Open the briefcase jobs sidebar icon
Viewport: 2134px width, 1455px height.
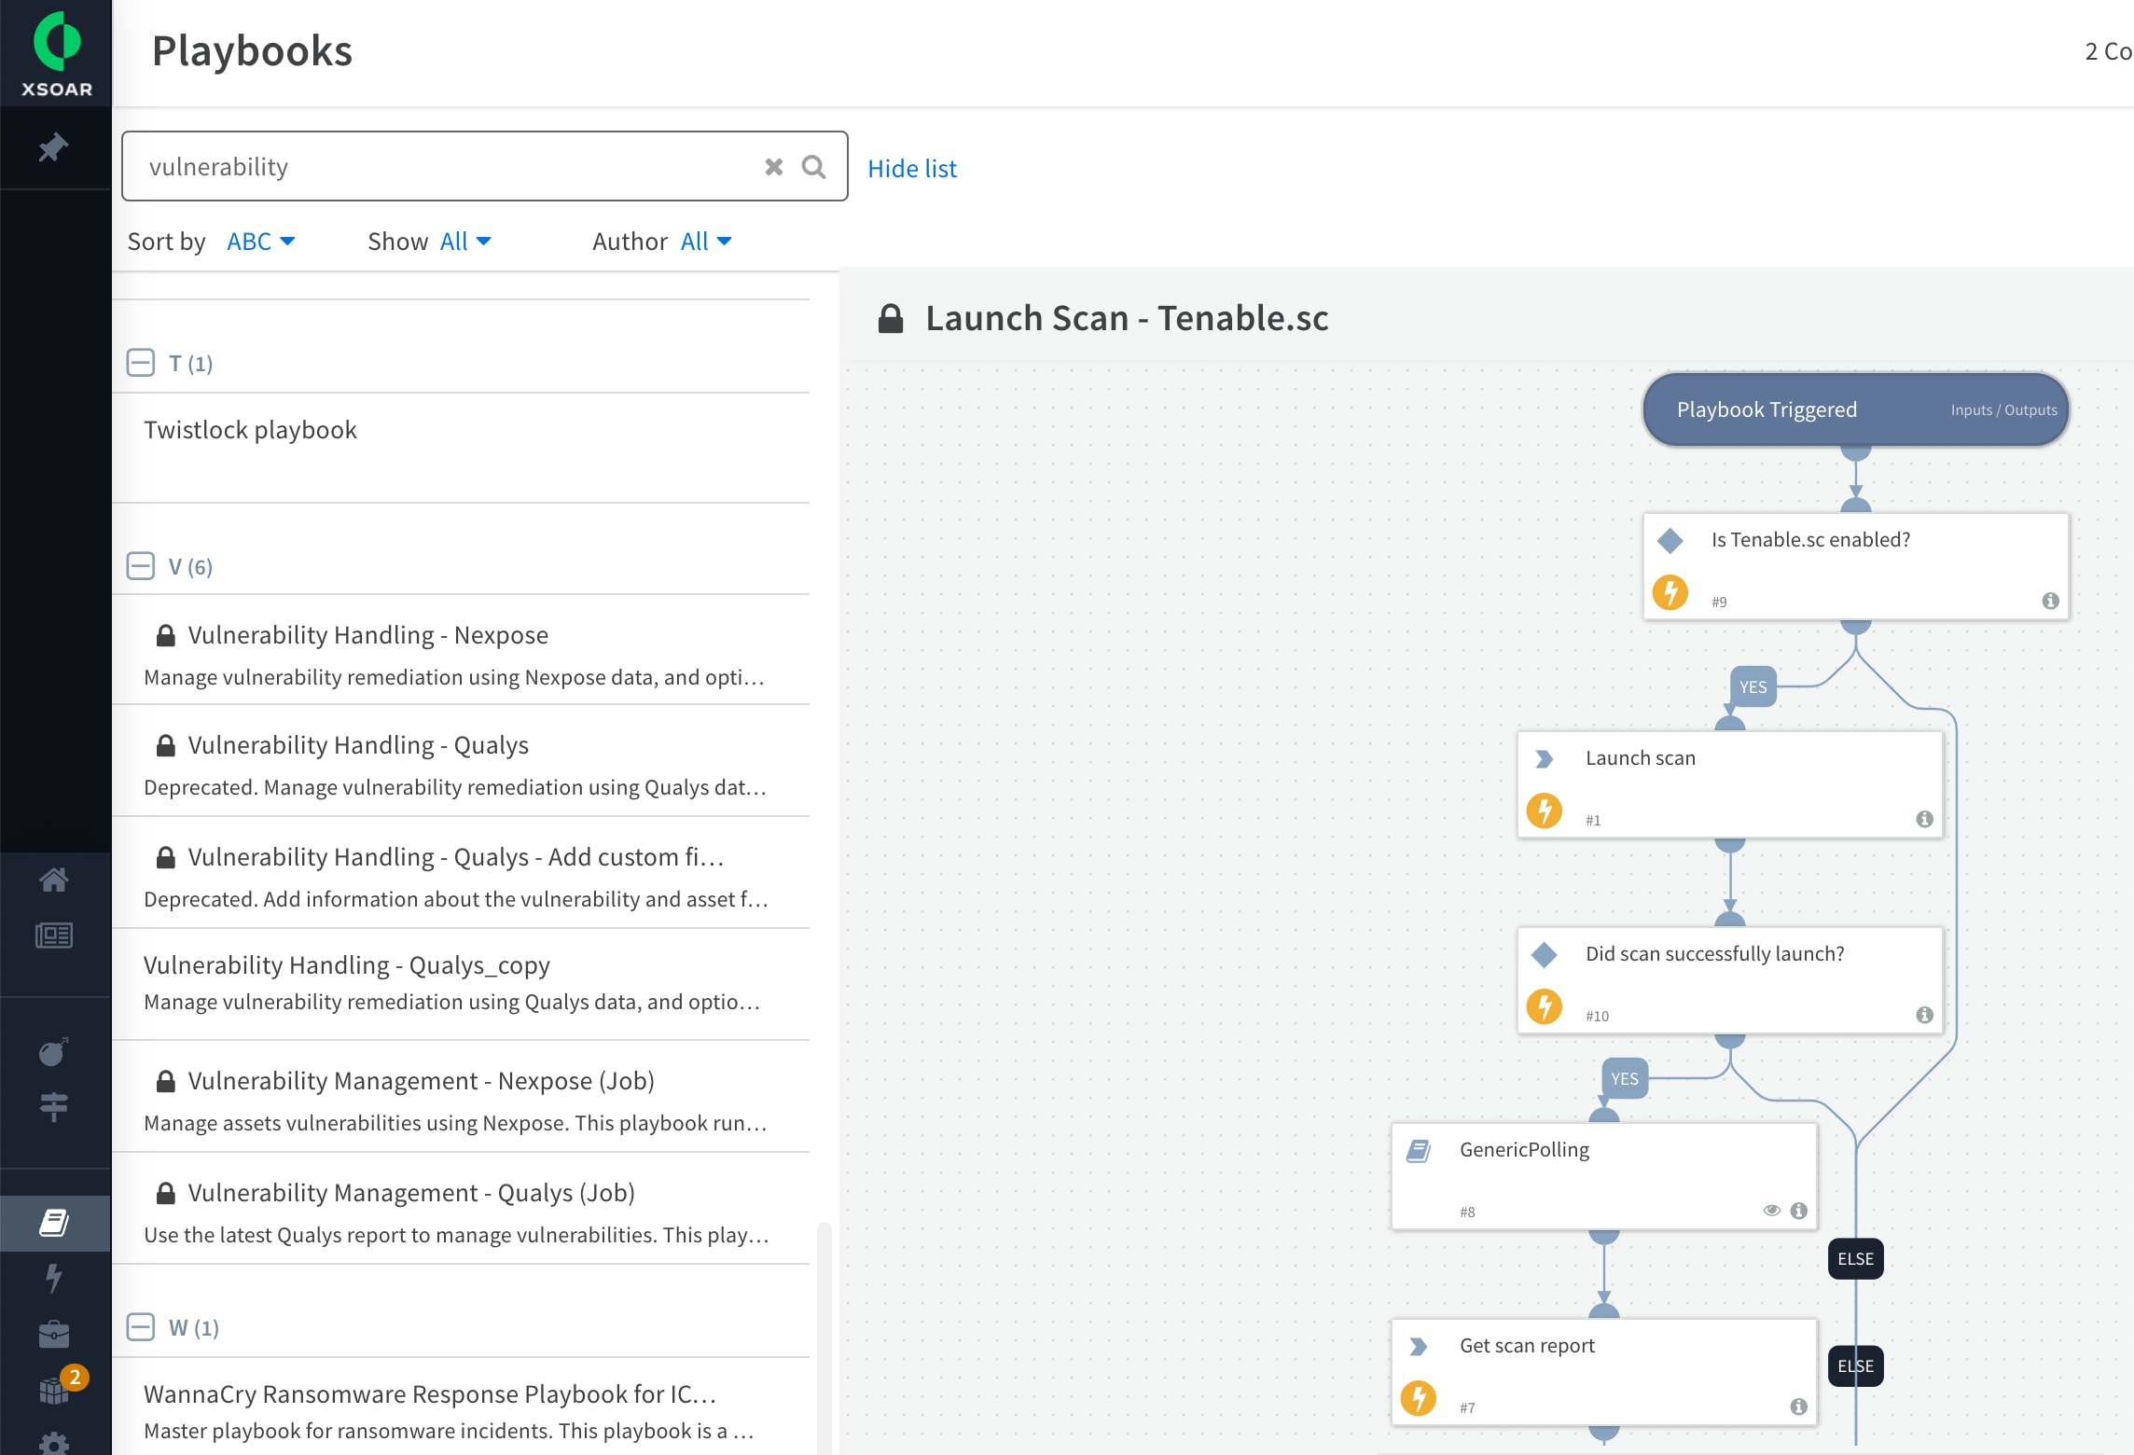[x=54, y=1334]
